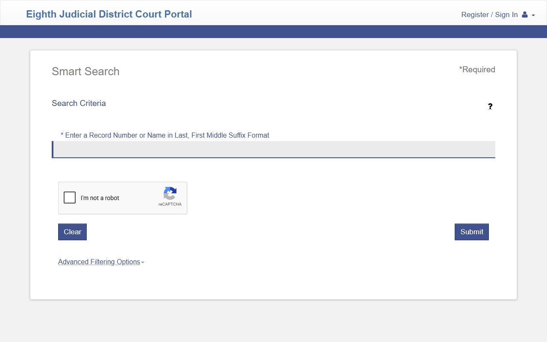This screenshot has height=342, width=547.
Task: Open Eighth Judicial District Court Portal home link
Action: 109,14
